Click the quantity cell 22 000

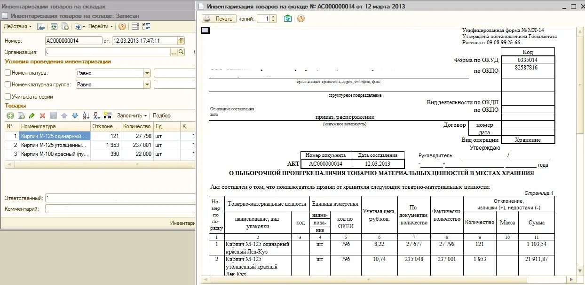(137, 154)
